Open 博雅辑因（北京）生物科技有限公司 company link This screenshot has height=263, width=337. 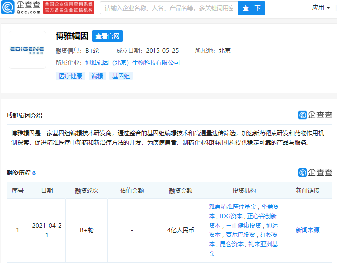click(x=132, y=63)
